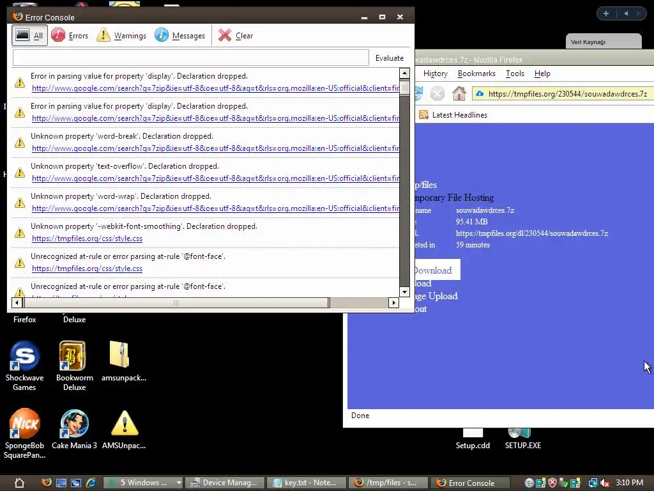Click warning icon beside 'text-overflow' entry
Screen dimensions: 654x491
pyautogui.click(x=20, y=173)
